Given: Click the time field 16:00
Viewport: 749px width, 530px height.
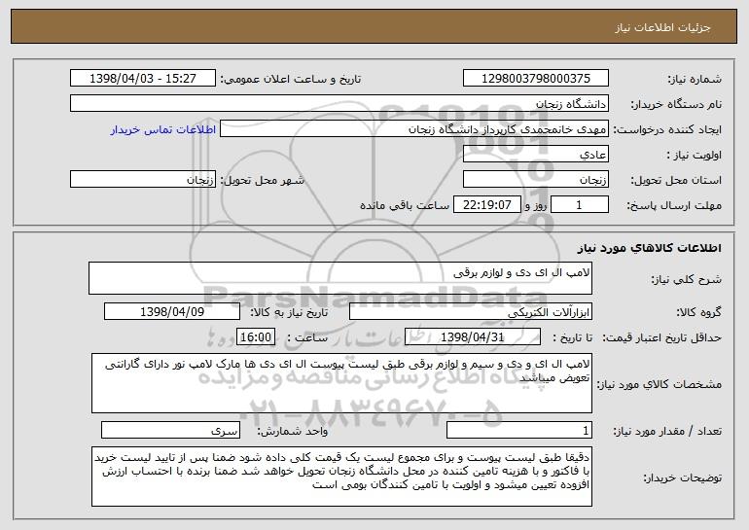Looking at the screenshot, I should [256, 337].
